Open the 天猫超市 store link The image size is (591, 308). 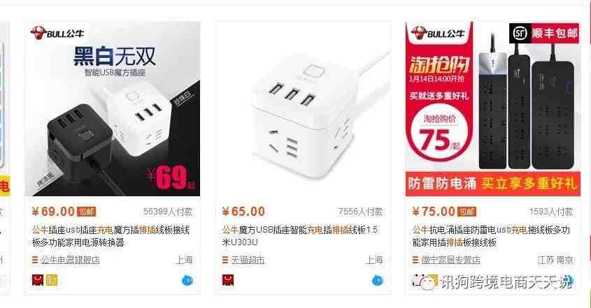(248, 259)
